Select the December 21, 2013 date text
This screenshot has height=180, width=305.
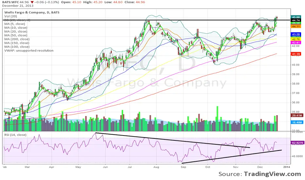(18, 6)
